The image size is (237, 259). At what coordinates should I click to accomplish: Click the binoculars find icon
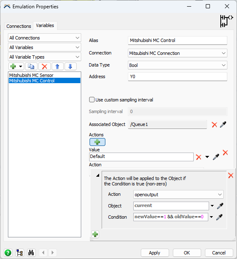click(31, 253)
